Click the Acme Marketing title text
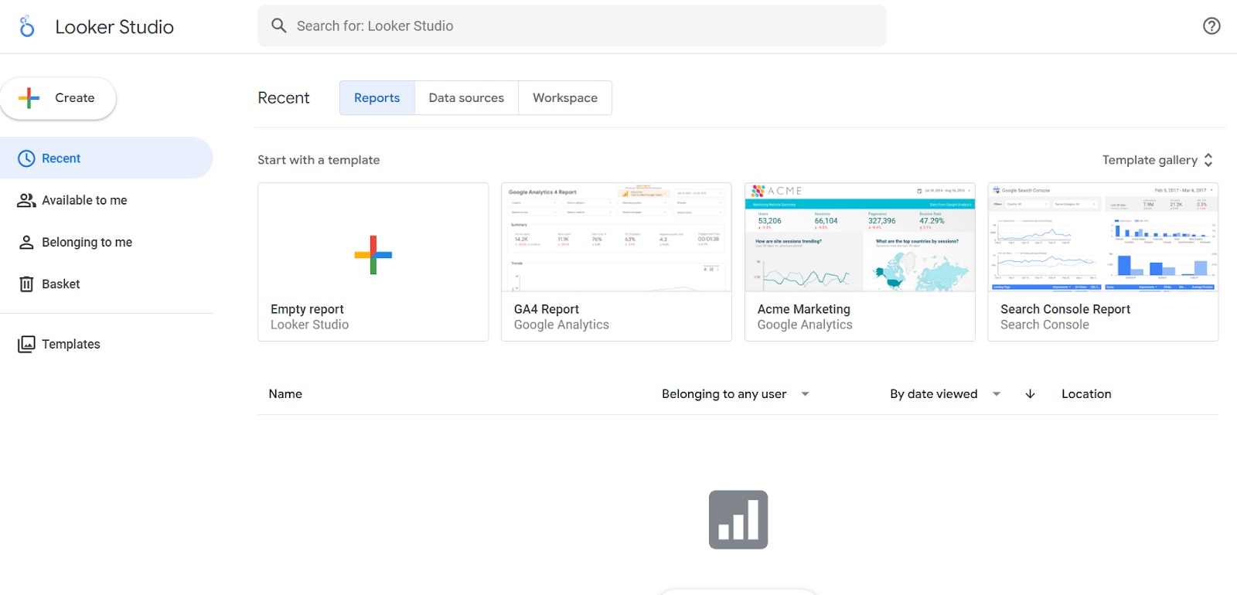 (804, 309)
